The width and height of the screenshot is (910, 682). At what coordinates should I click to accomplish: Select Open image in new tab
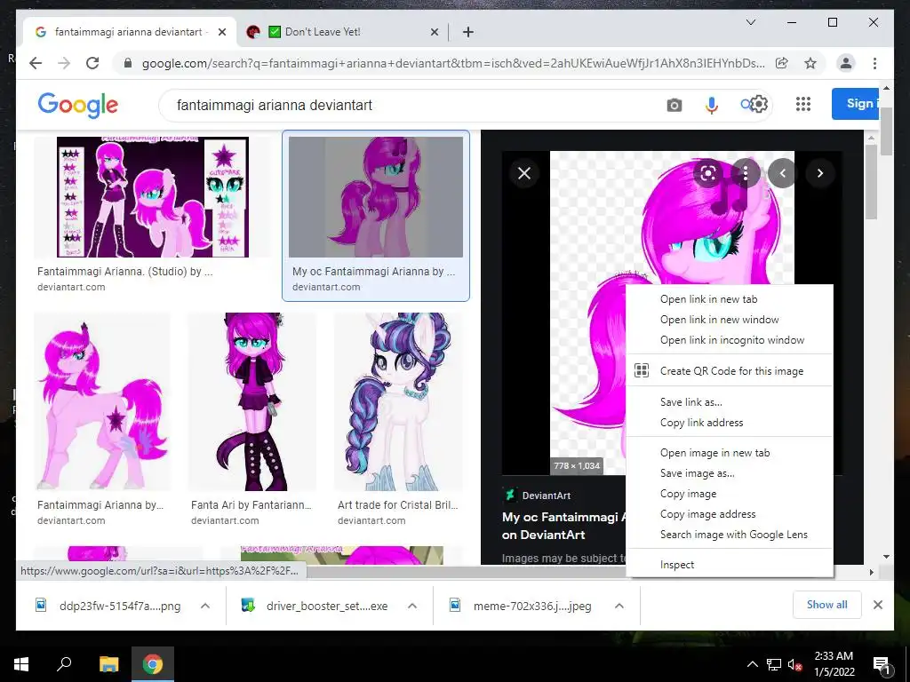[730, 453]
